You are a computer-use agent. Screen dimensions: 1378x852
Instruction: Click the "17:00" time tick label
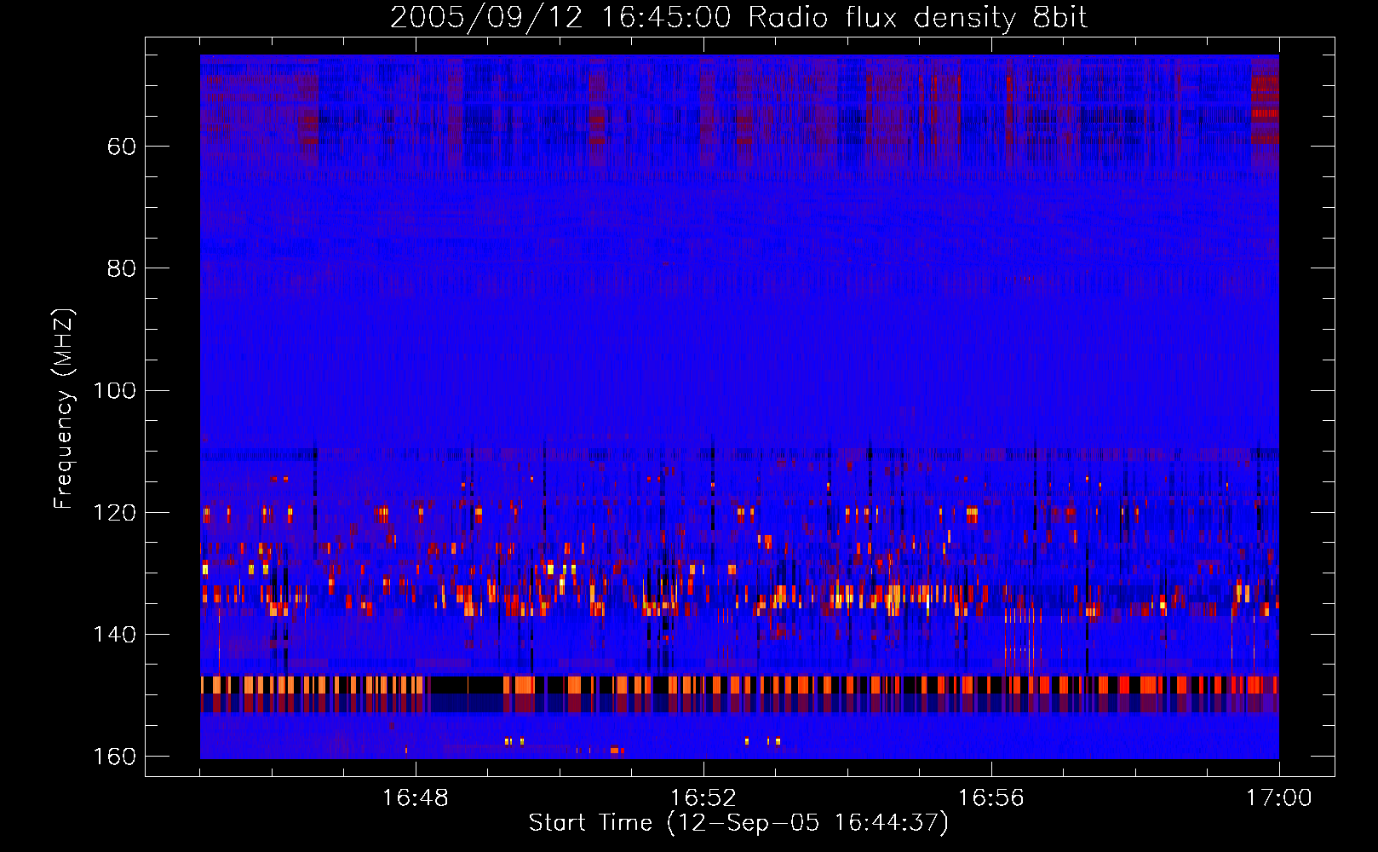tap(1279, 798)
